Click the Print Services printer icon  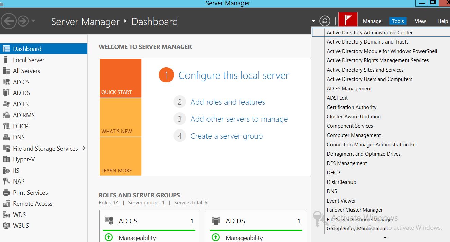pyautogui.click(x=6, y=193)
